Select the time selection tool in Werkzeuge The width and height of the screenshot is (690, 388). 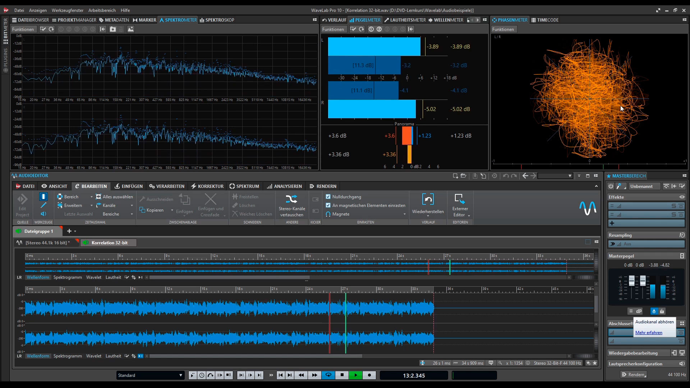click(43, 197)
